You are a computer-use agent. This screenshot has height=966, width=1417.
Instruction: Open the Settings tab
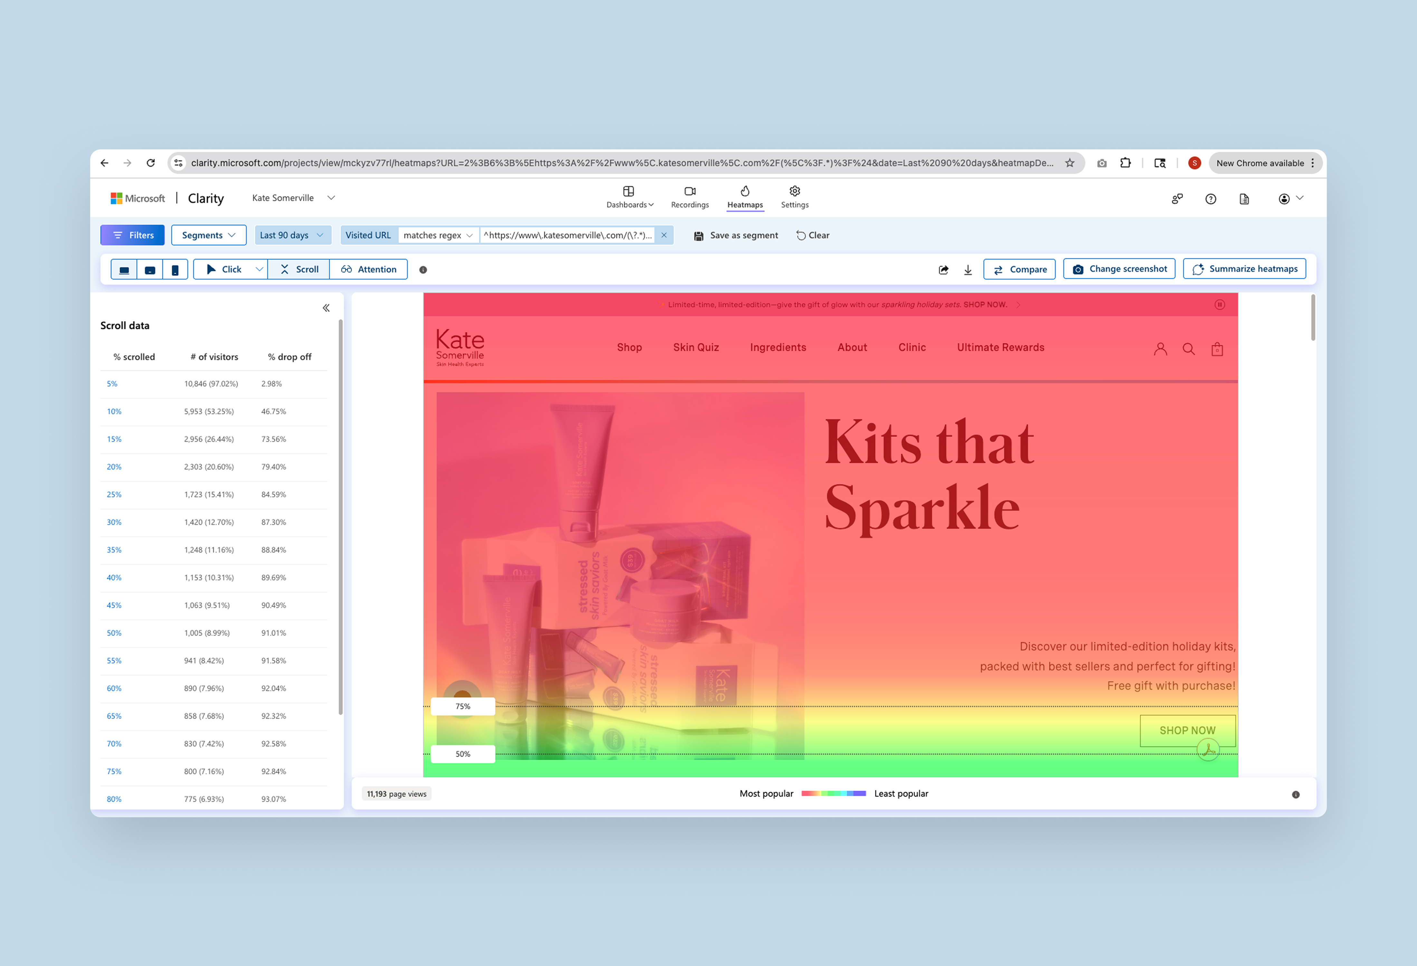tap(794, 197)
